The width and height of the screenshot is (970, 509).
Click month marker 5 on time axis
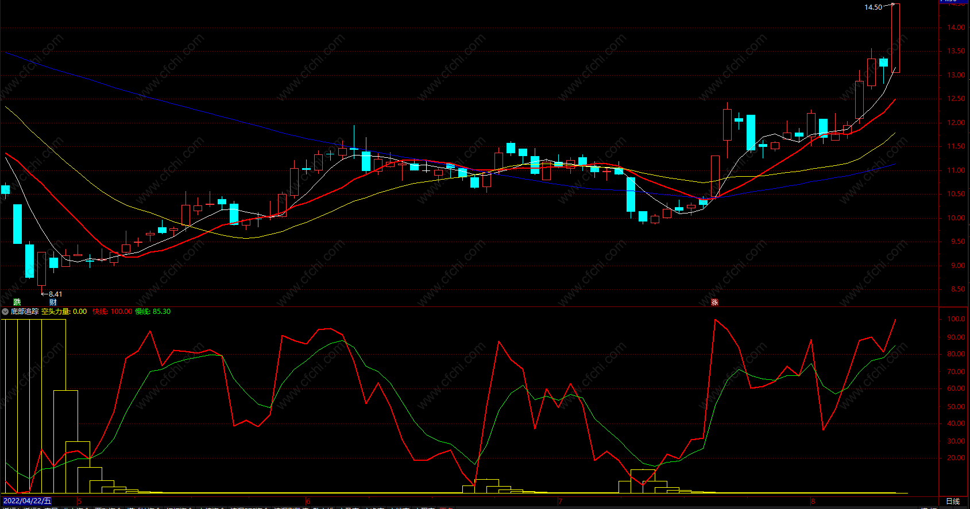tap(80, 501)
